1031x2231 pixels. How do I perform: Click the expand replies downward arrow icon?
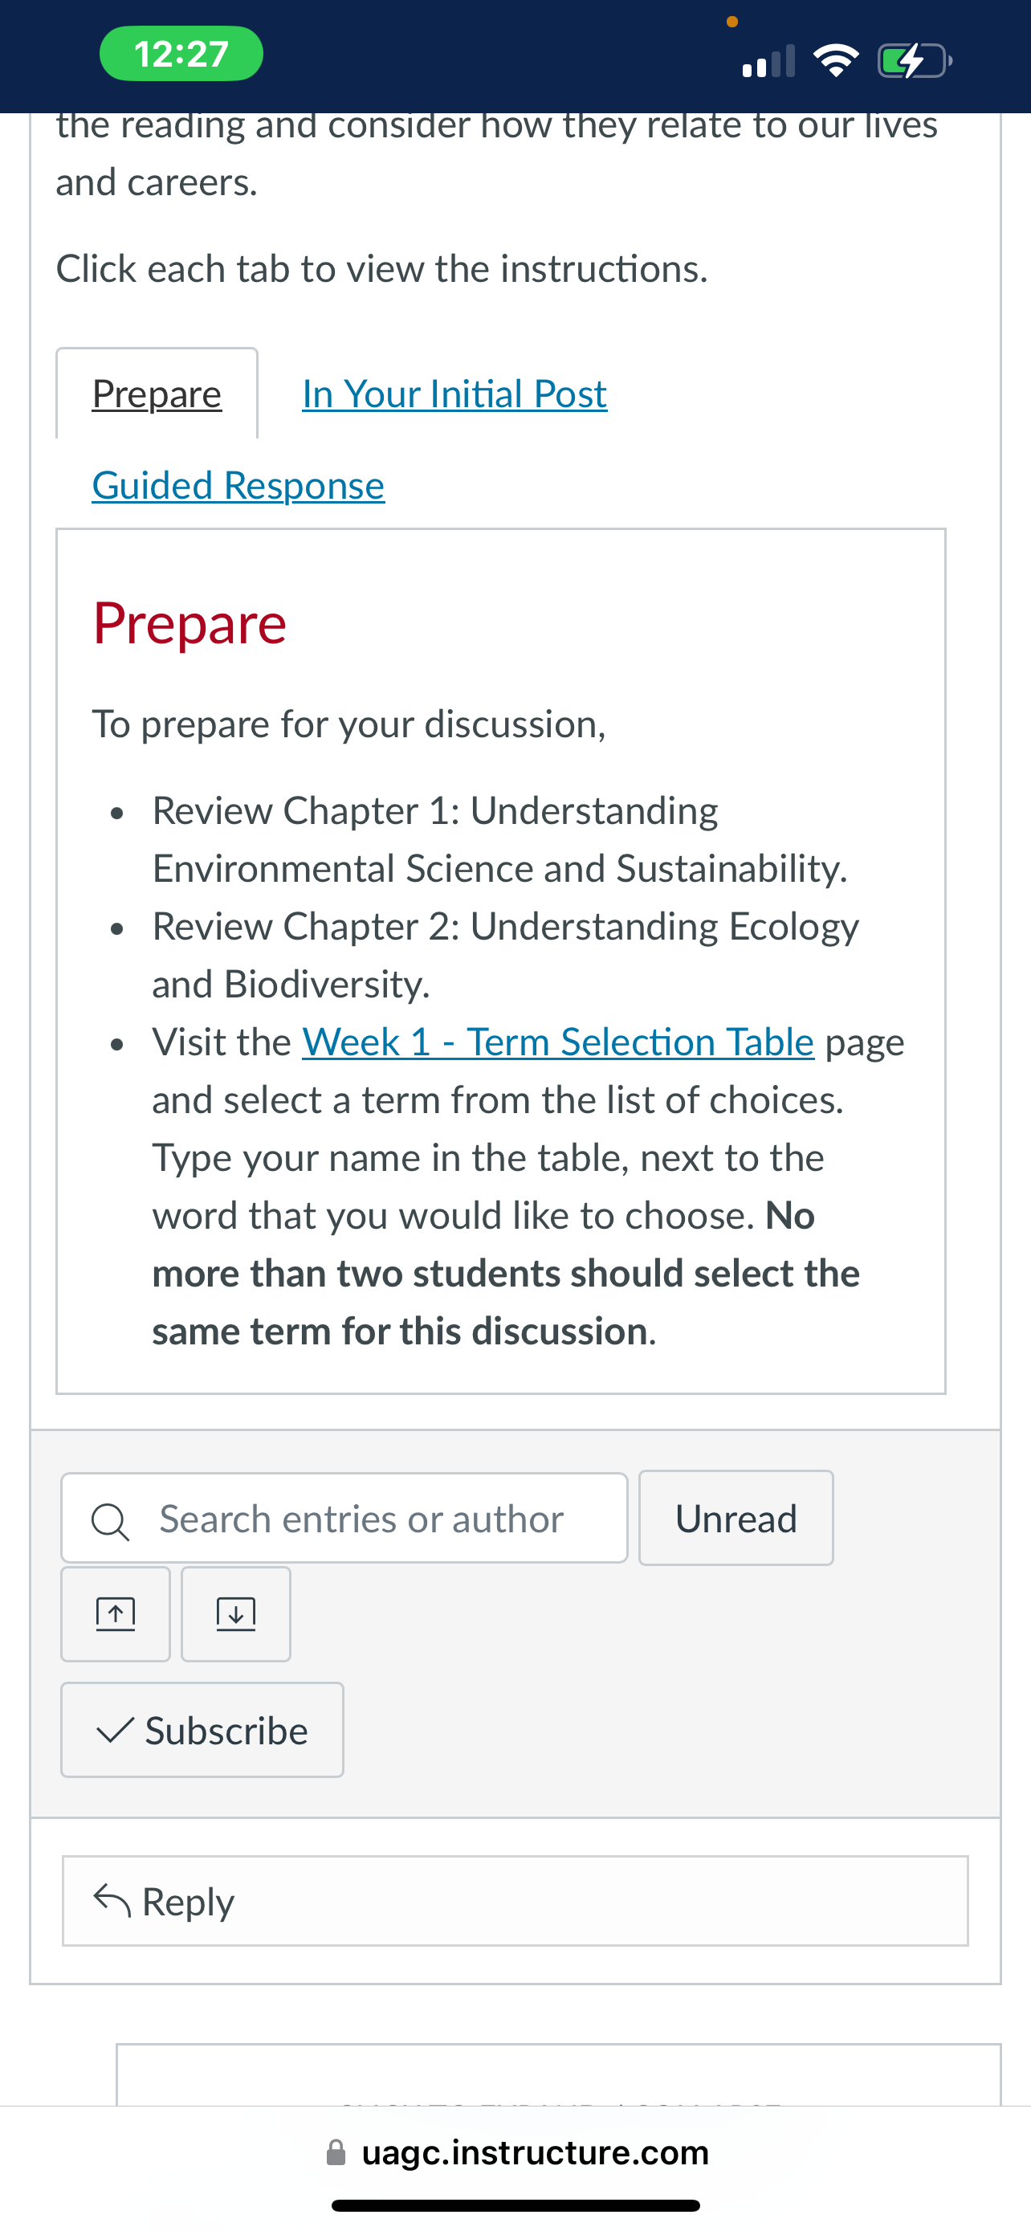click(235, 1613)
